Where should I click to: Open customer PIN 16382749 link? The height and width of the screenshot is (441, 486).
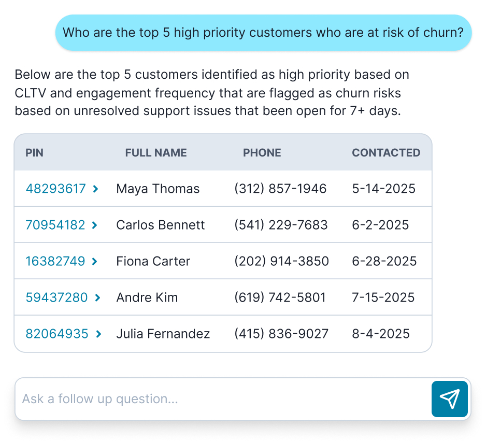55,261
